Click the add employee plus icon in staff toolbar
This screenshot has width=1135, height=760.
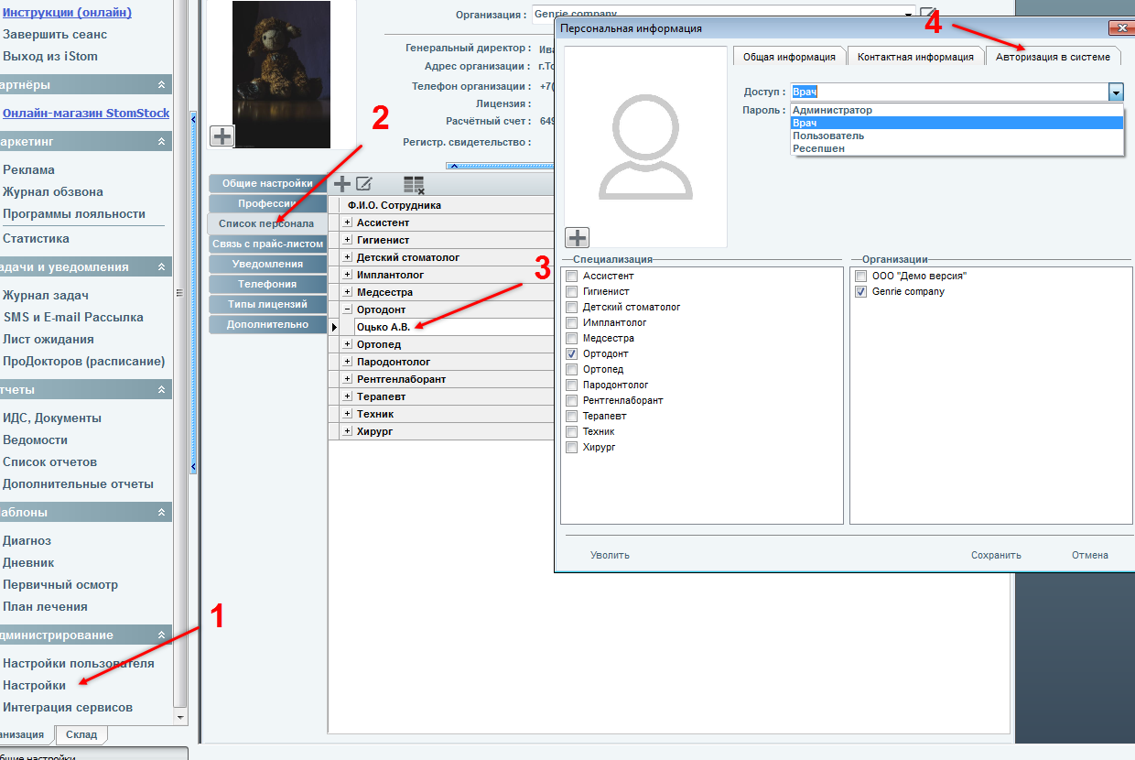pos(342,184)
